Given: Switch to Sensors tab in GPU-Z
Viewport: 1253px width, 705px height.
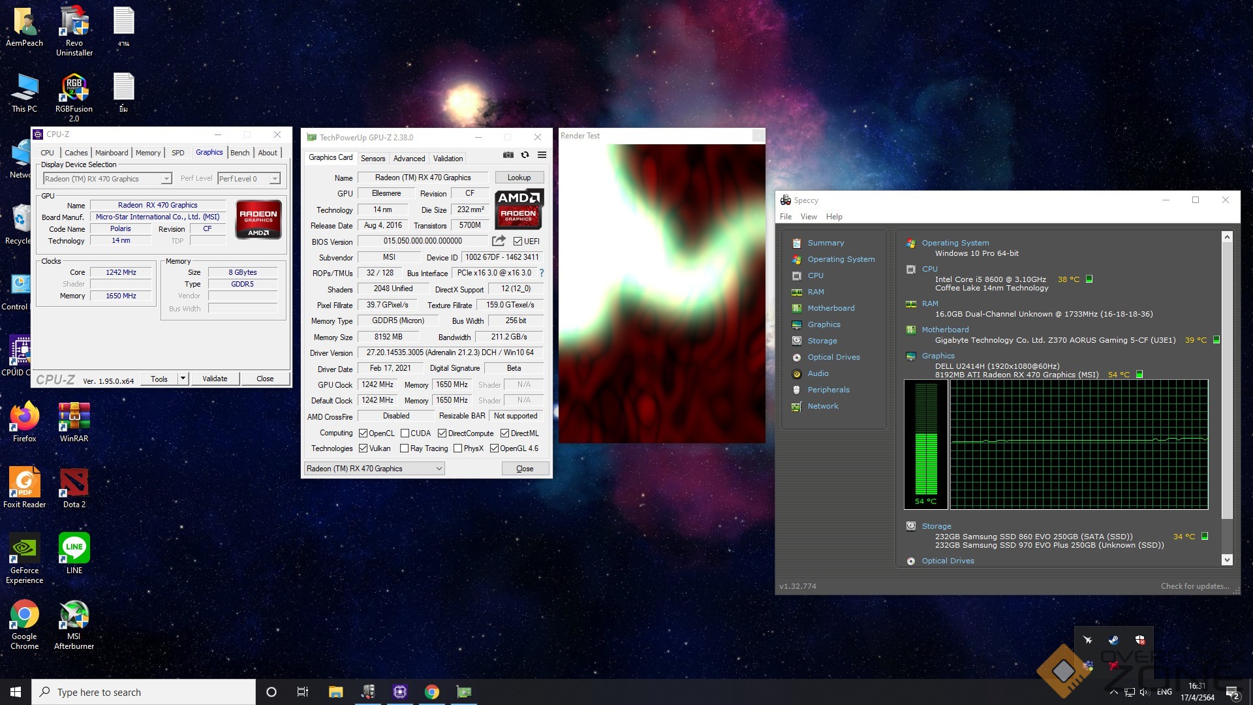Looking at the screenshot, I should 373,159.
